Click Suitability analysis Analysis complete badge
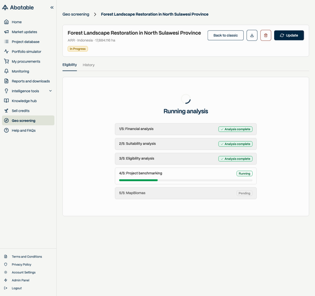This screenshot has height=296, width=315. [x=236, y=144]
